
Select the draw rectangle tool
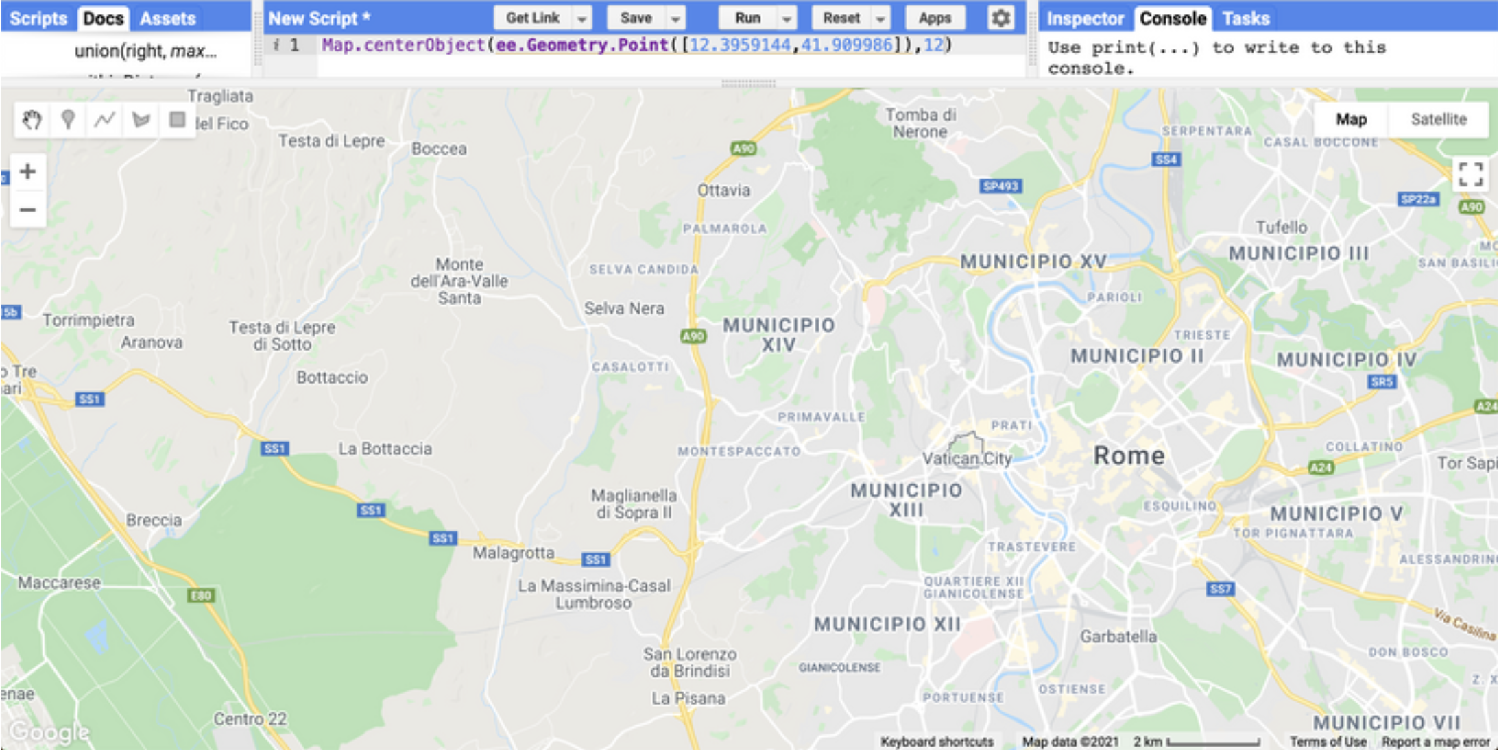click(178, 120)
